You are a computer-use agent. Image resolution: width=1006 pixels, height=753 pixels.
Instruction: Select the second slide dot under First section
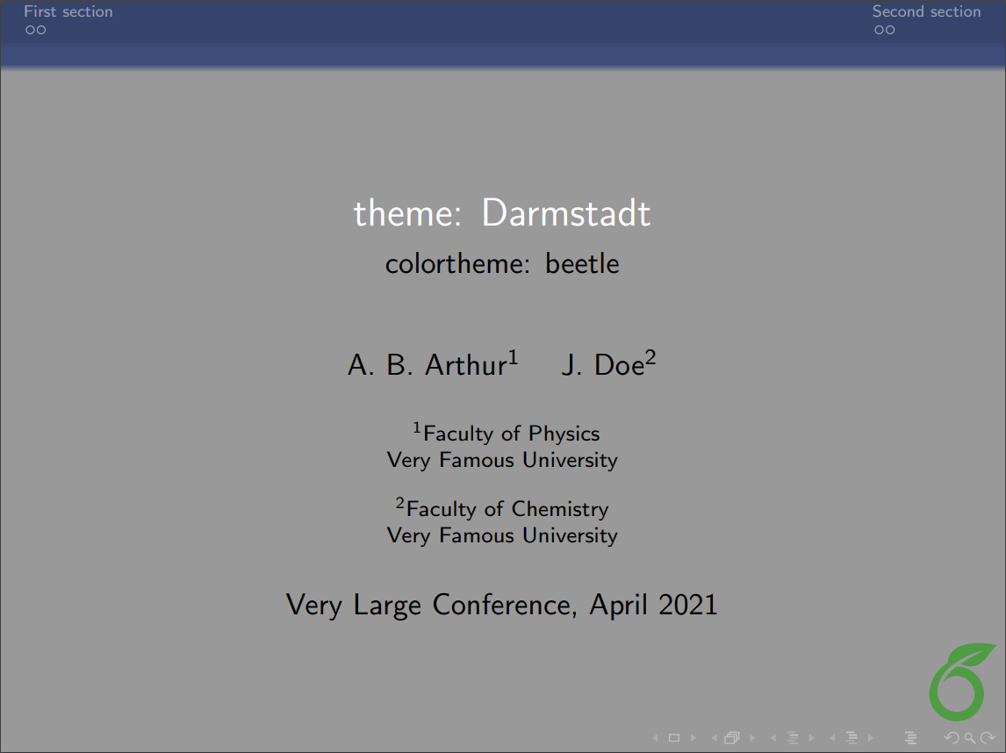click(x=41, y=30)
